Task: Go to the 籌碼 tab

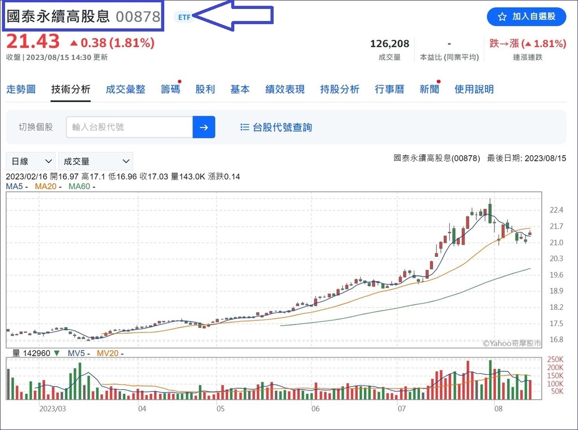Action: pyautogui.click(x=170, y=89)
